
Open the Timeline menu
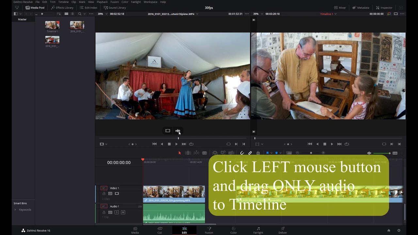click(x=63, y=2)
